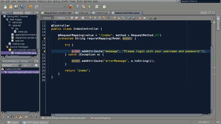This screenshot has width=221, height=124.
Task: Open the Refactor menu
Action: (41, 1)
